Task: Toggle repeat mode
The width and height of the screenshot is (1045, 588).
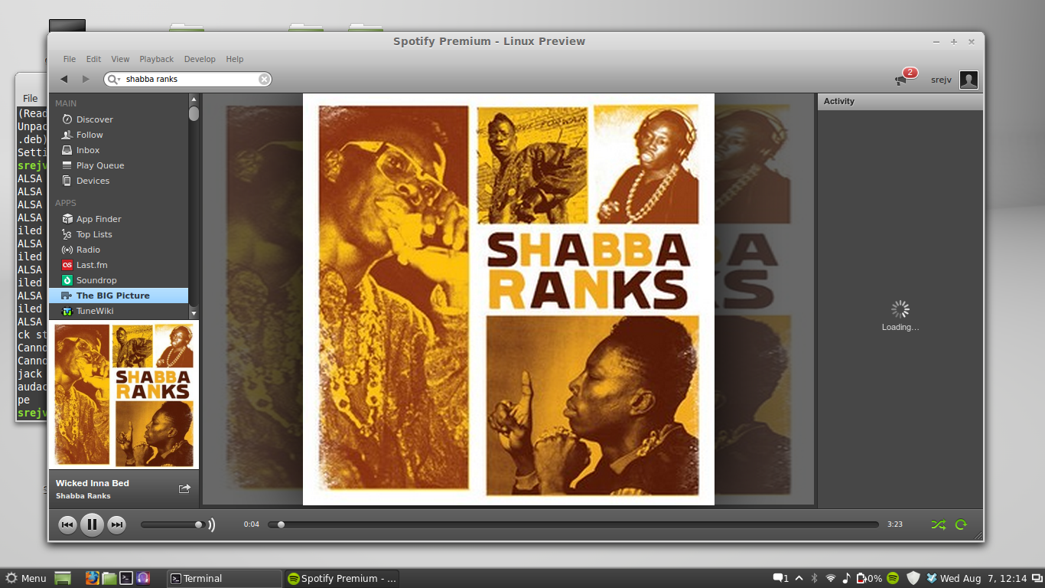Action: coord(962,524)
